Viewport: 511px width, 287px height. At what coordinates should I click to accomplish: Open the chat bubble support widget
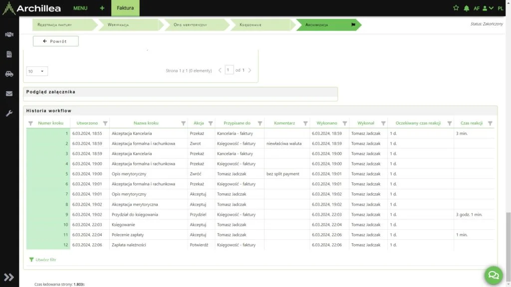(x=493, y=275)
